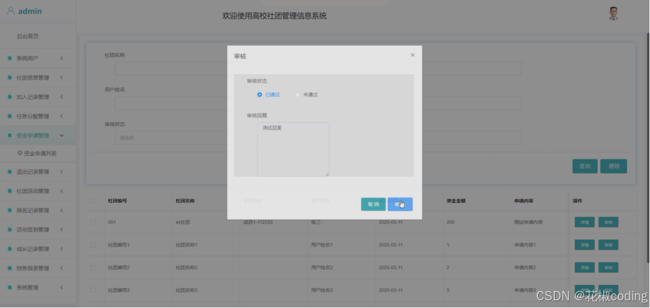Expand the 加入记录管理 menu chevron

click(62, 97)
